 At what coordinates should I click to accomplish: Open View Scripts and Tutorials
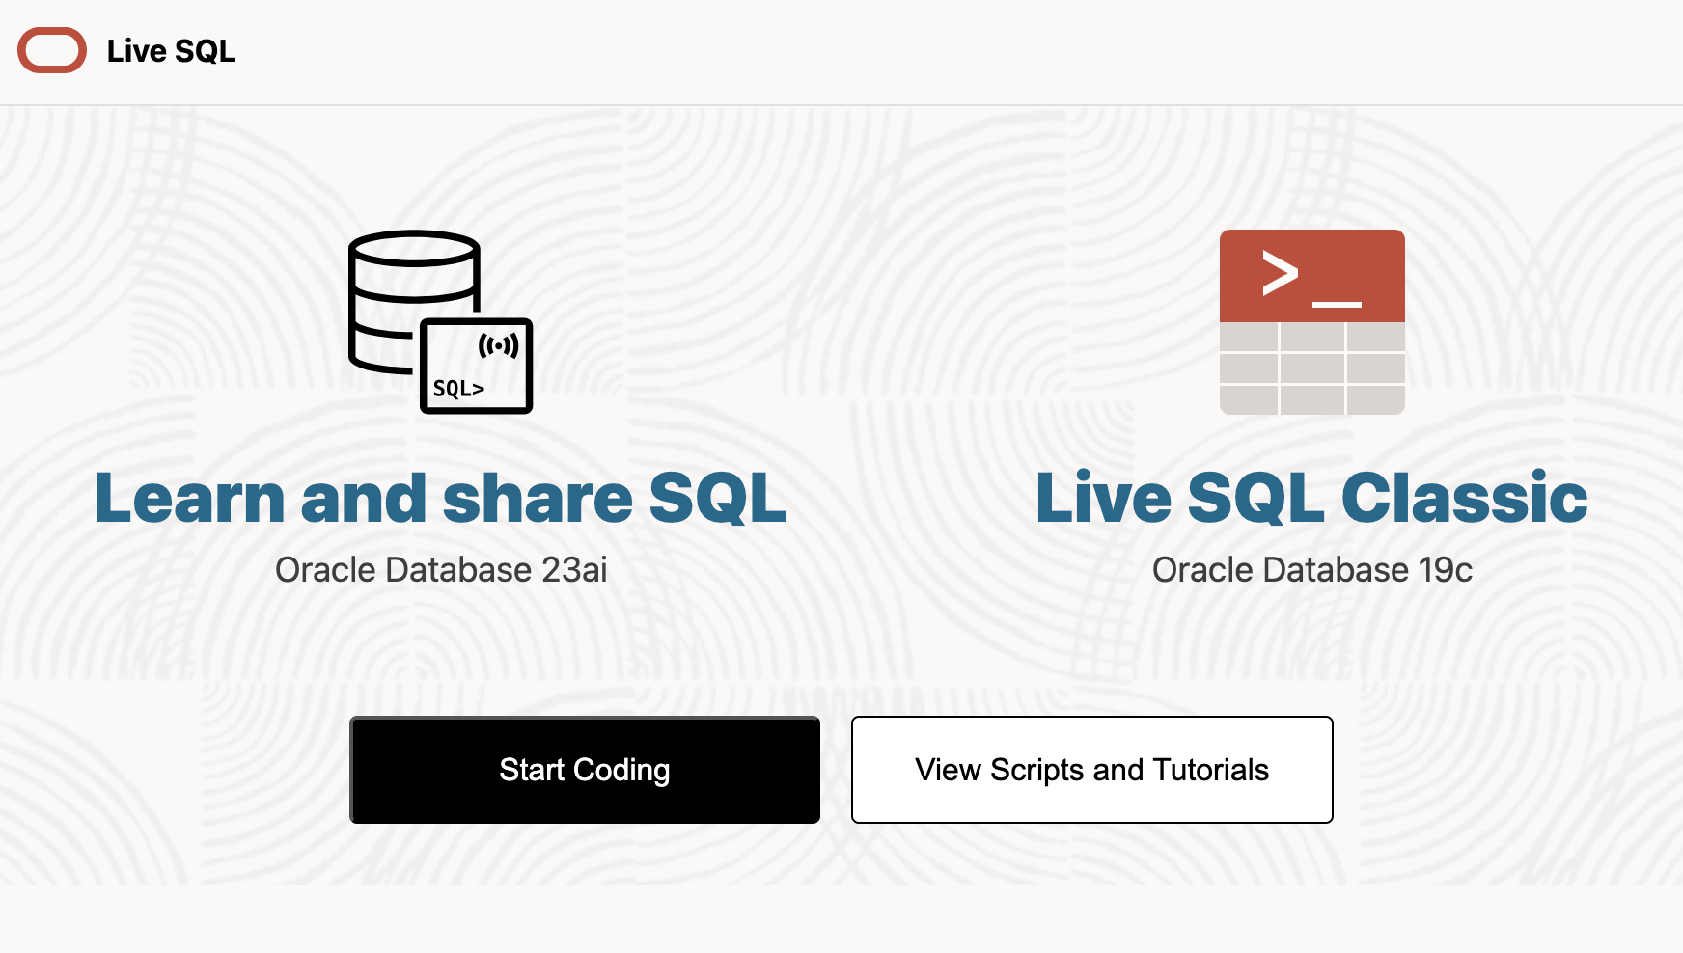(x=1091, y=770)
